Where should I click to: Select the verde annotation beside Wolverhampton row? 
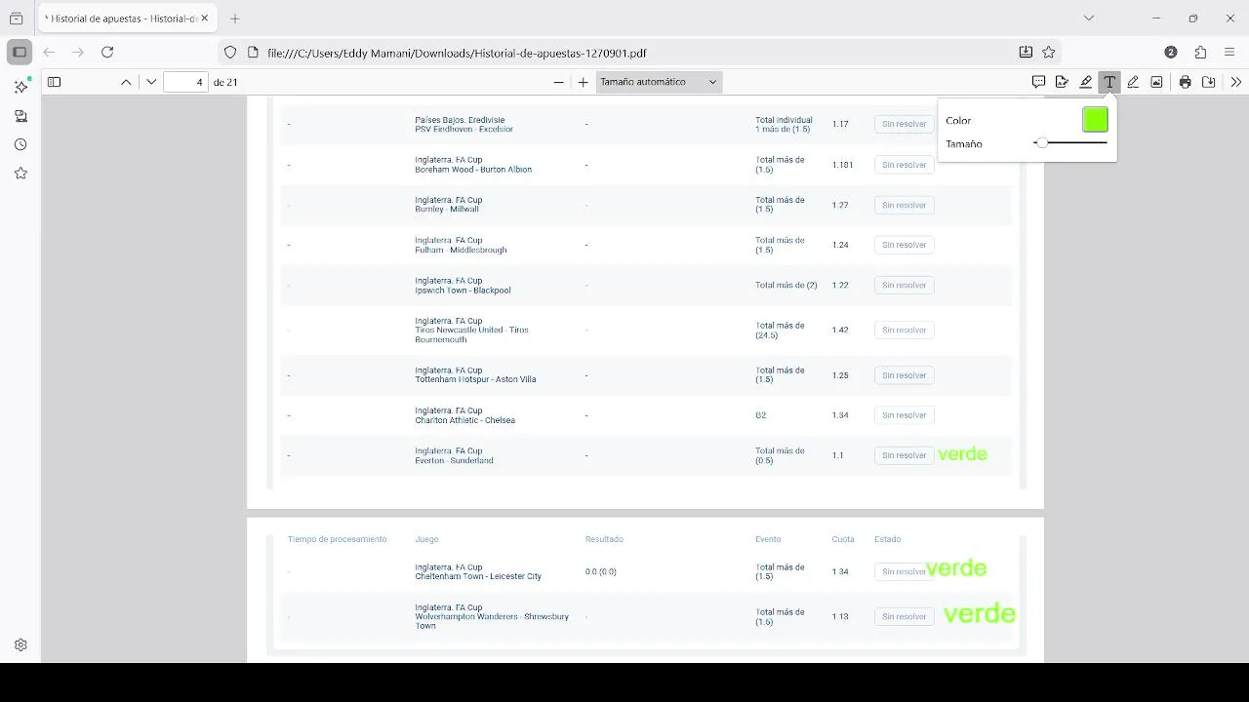click(980, 613)
